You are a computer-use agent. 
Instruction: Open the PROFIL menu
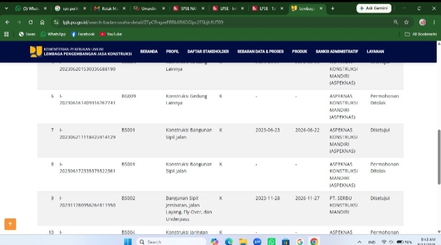click(172, 51)
